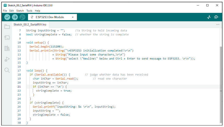Click "if (inChar == '\n') {" line

tap(50, 87)
